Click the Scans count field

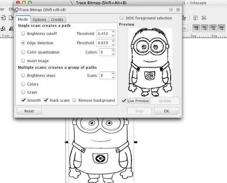click(x=105, y=75)
